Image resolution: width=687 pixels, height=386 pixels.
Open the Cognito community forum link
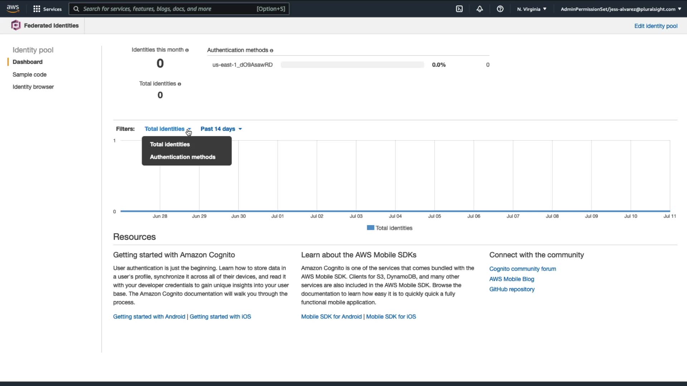(x=522, y=269)
